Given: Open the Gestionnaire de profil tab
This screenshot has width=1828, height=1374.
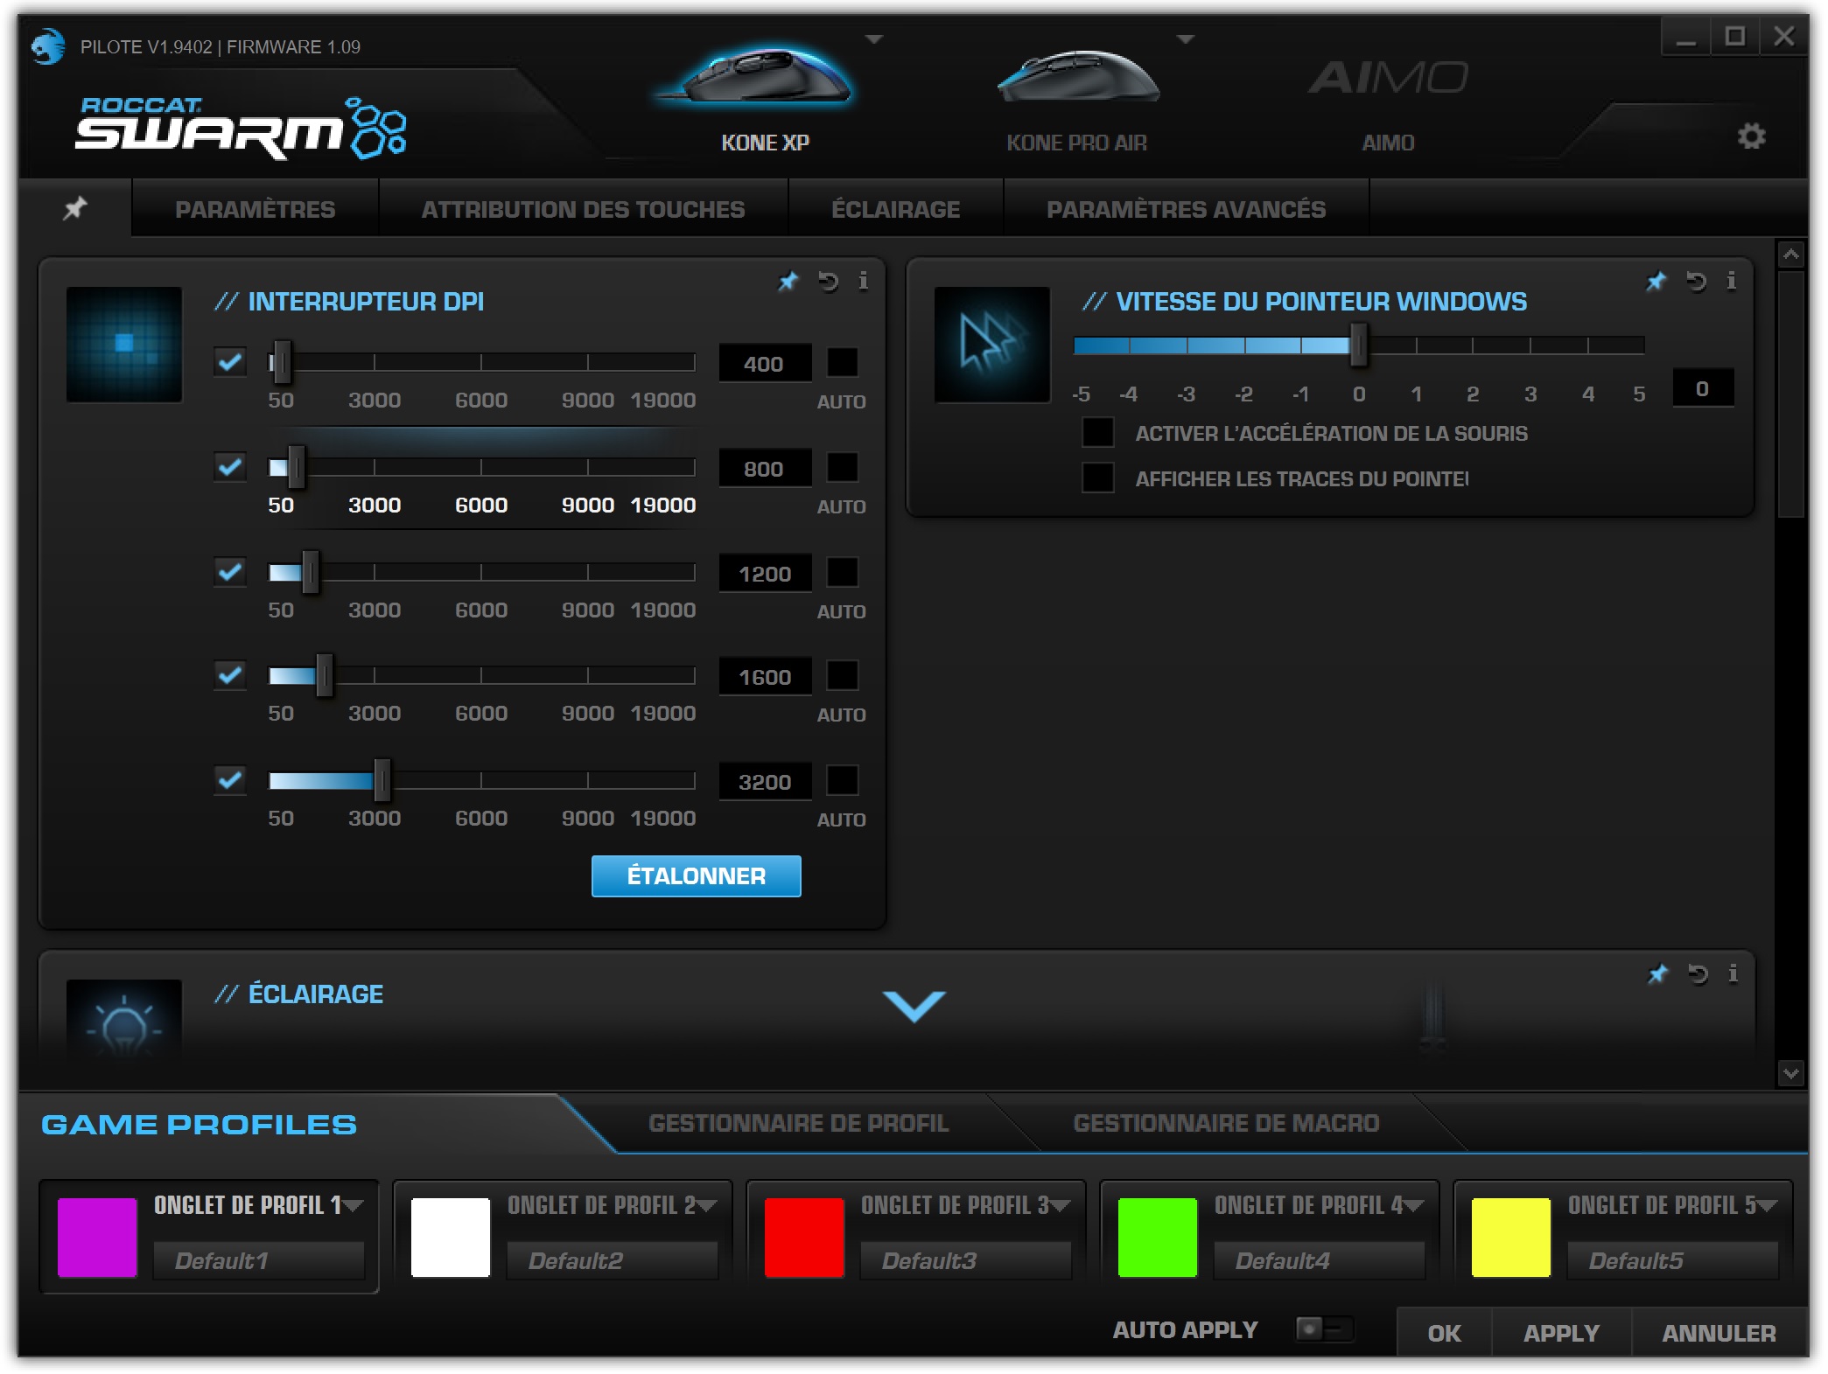Looking at the screenshot, I should pyautogui.click(x=798, y=1123).
